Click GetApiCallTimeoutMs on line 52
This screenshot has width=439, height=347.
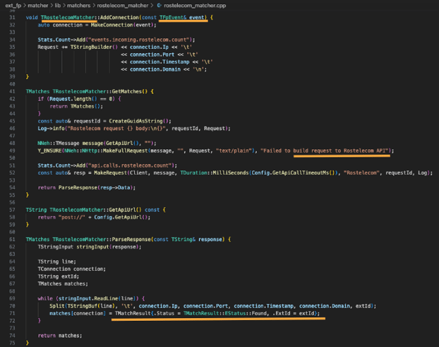[x=301, y=173]
